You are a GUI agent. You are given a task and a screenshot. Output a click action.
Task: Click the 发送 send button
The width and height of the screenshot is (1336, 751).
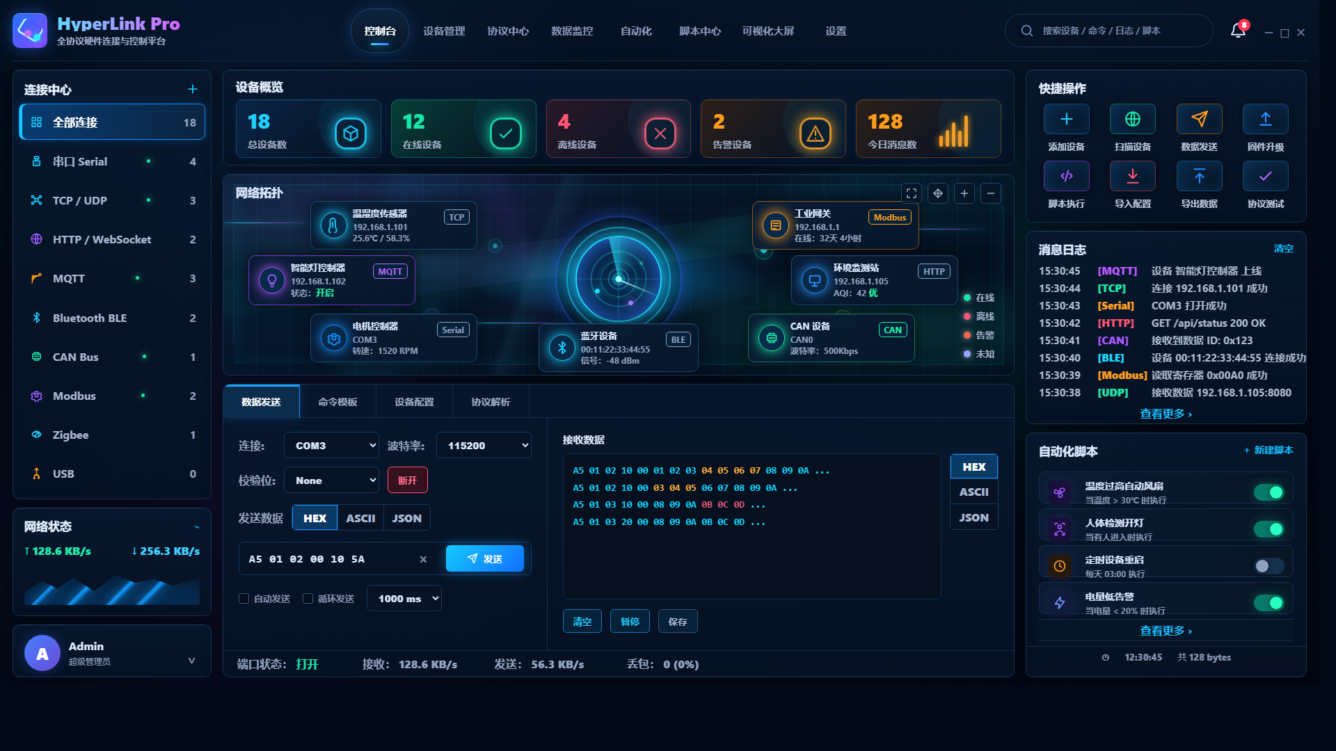pyautogui.click(x=485, y=559)
